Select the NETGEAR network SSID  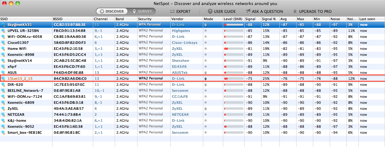click(16, 115)
